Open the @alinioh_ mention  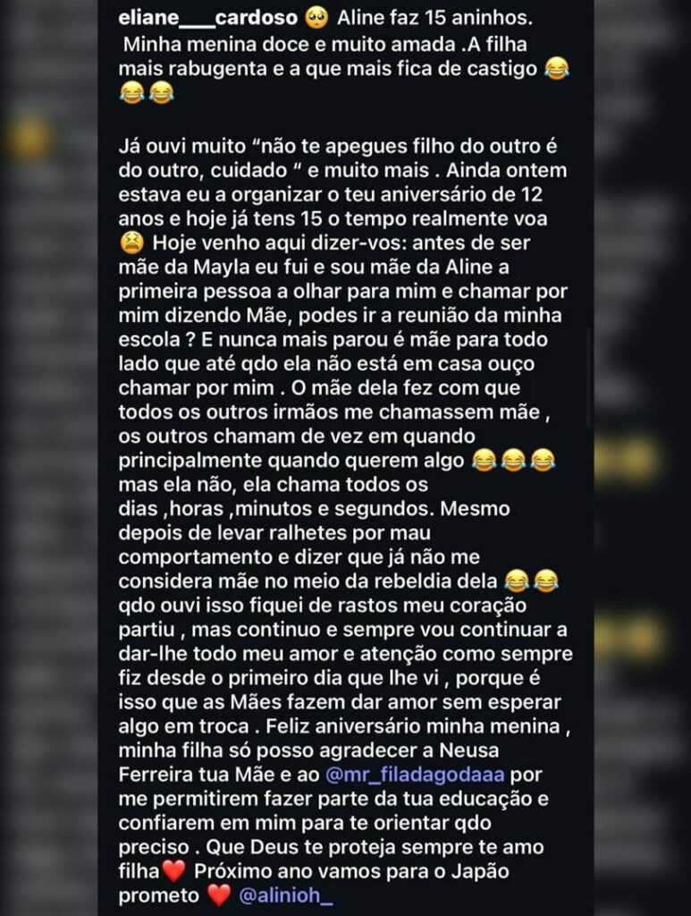pyautogui.click(x=286, y=895)
